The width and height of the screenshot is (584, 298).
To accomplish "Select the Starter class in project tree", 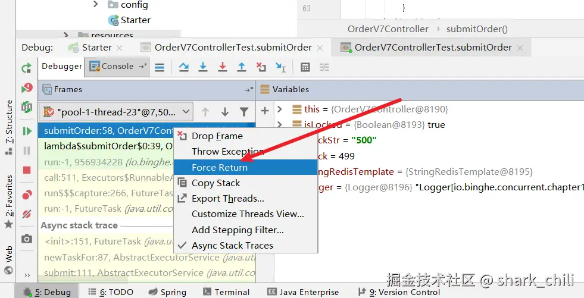I will (129, 20).
